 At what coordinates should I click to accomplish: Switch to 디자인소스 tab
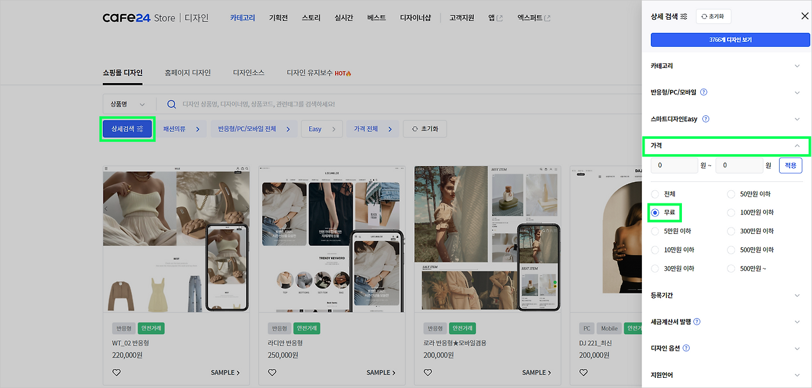[x=249, y=73]
